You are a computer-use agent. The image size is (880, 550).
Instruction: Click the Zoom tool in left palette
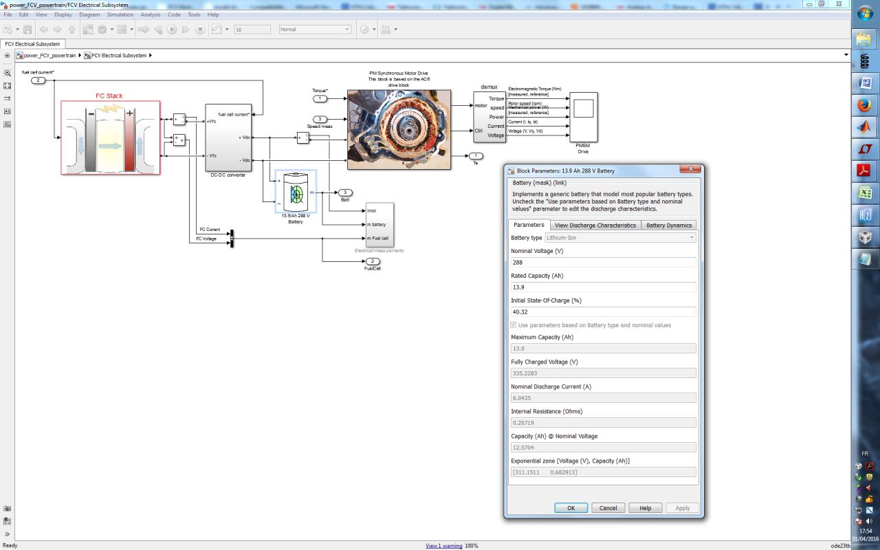8,73
